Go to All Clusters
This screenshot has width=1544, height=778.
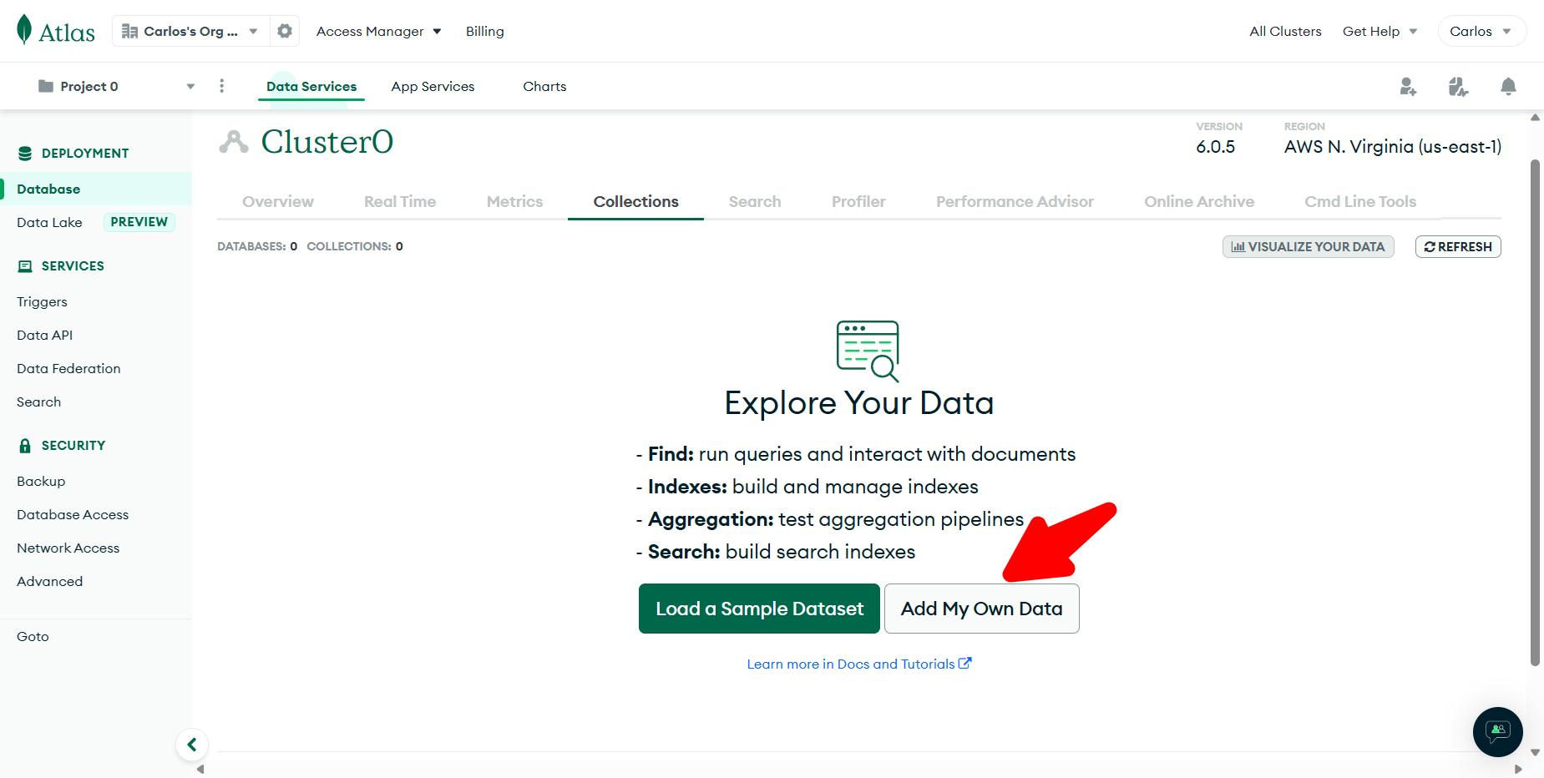pos(1285,31)
